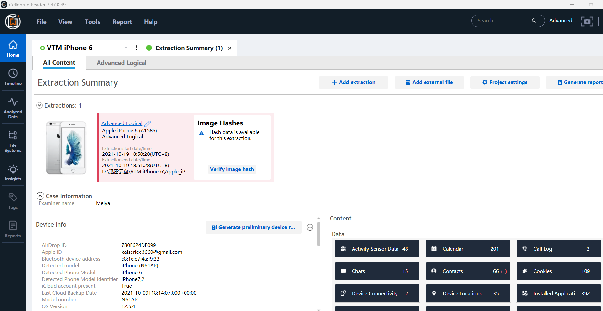603x311 pixels.
Task: Open the Advanced Logical extraction link
Action: (122, 123)
